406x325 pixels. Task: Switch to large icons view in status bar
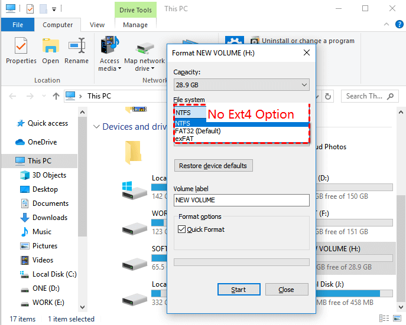(x=397, y=319)
